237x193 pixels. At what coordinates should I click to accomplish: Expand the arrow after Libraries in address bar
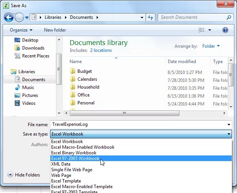click(x=65, y=18)
